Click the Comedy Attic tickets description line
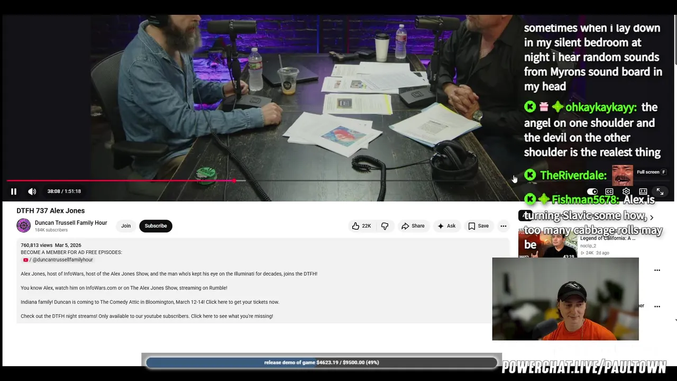677x381 pixels. (x=150, y=302)
